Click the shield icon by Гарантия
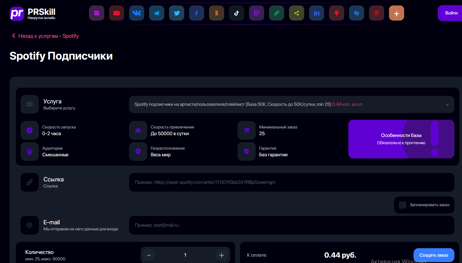 [x=247, y=151]
